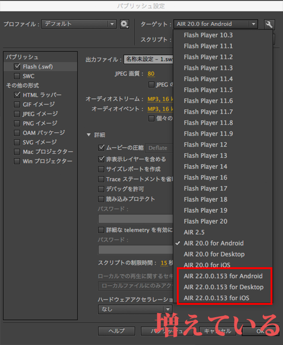Select Flash Player 11.5 target
The width and height of the screenshot is (283, 345).
(x=223, y=90)
